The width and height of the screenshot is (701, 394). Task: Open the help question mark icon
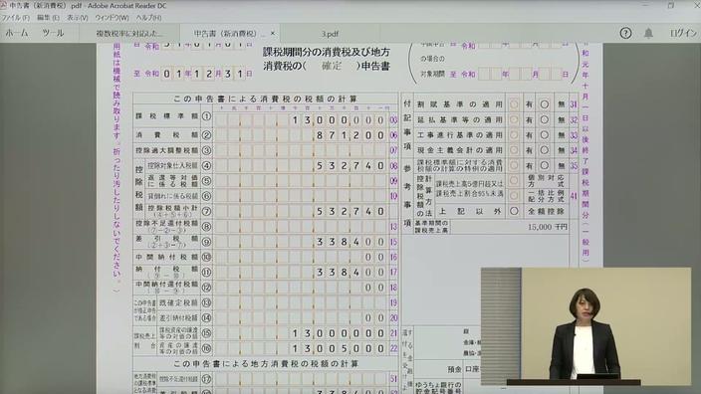coord(625,33)
